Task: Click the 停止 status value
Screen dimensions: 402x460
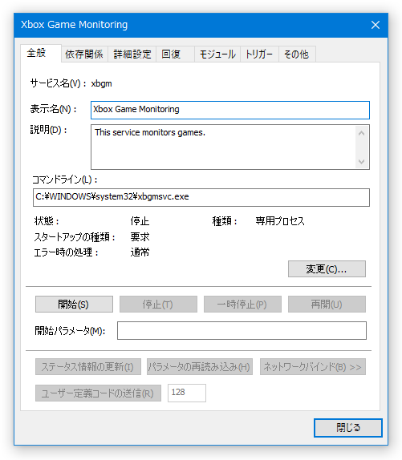Action: (x=140, y=221)
